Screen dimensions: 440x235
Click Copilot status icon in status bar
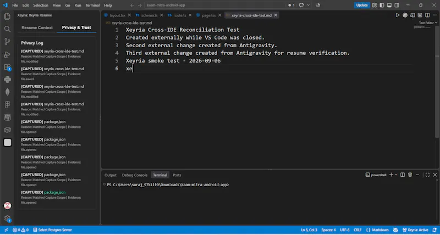tap(395, 230)
